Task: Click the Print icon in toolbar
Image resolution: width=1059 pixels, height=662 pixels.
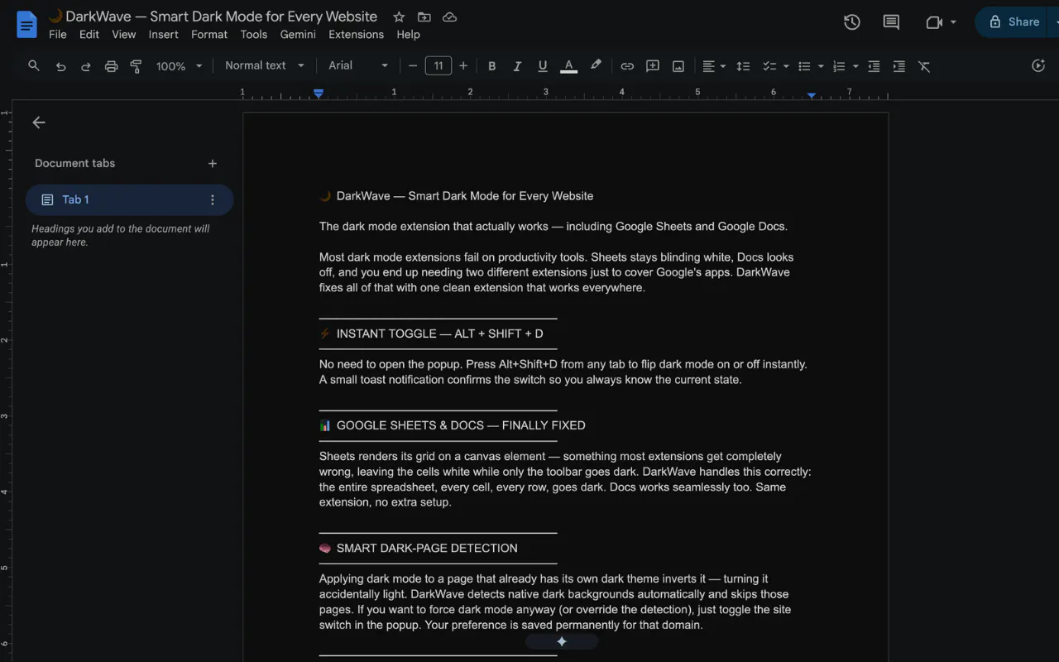Action: tap(111, 66)
